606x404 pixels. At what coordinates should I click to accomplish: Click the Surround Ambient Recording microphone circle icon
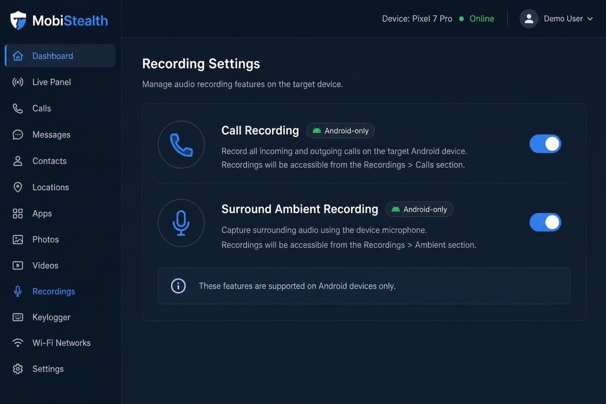(181, 223)
